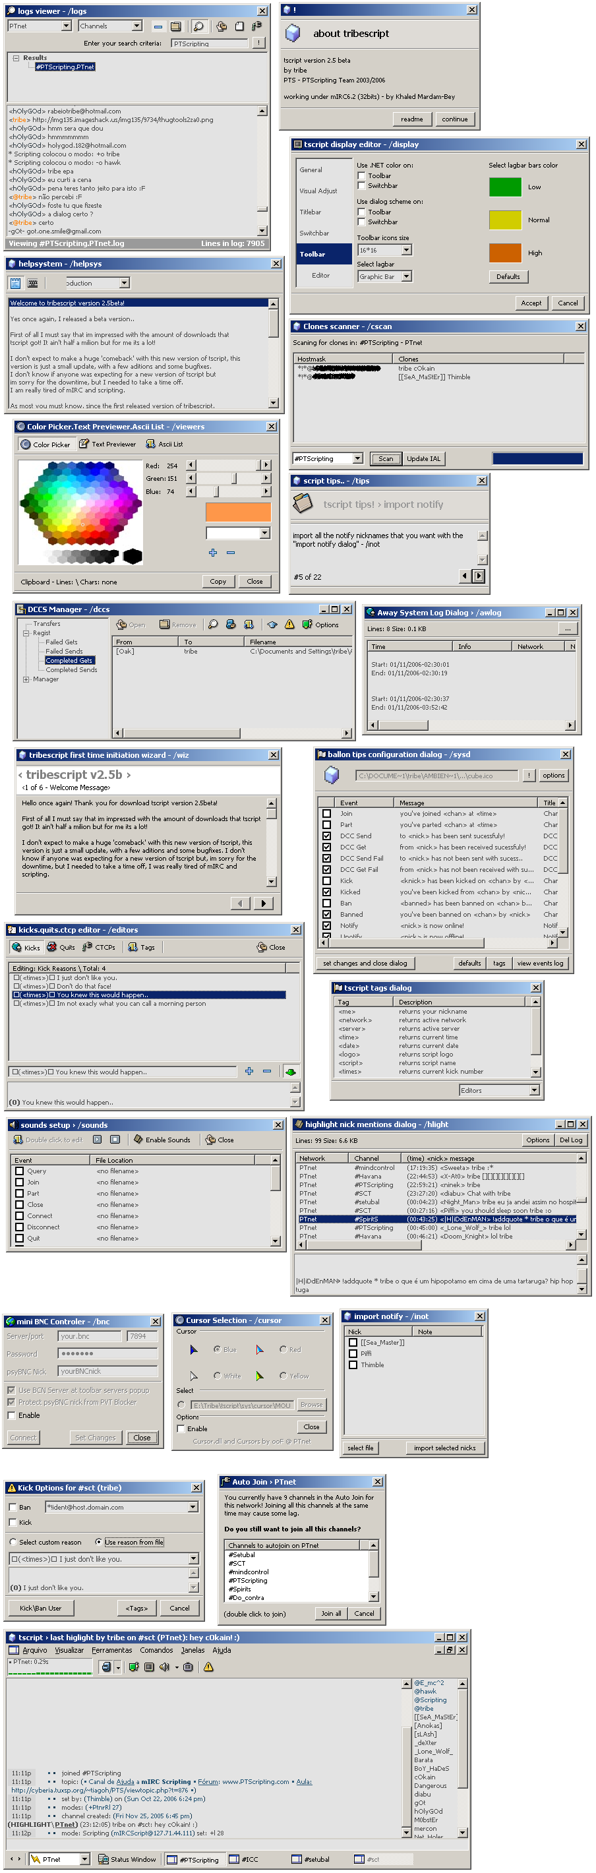Open Options in DCCS Manager toolbar
The image size is (596, 1873).
[320, 624]
